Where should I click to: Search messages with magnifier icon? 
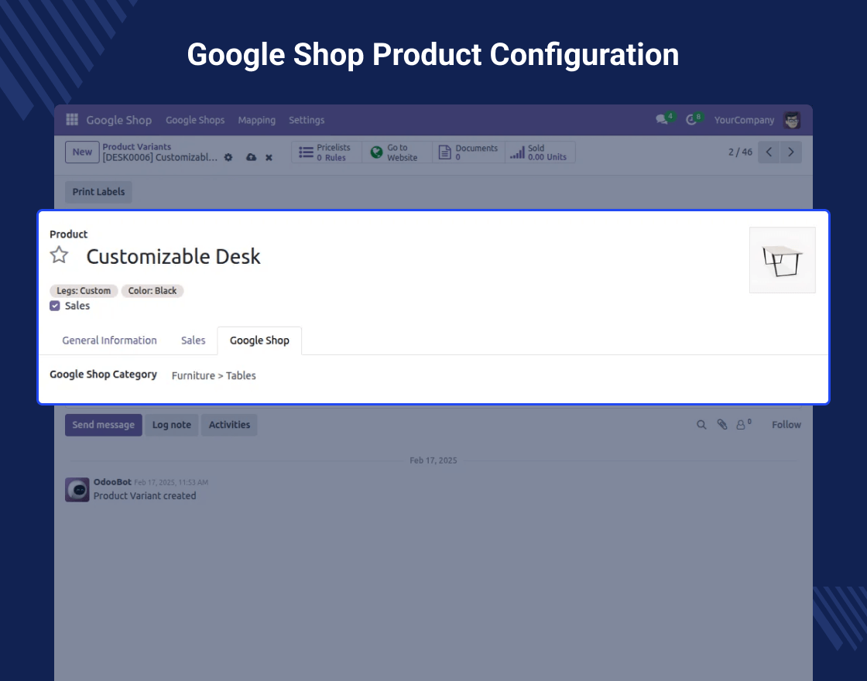[701, 425]
